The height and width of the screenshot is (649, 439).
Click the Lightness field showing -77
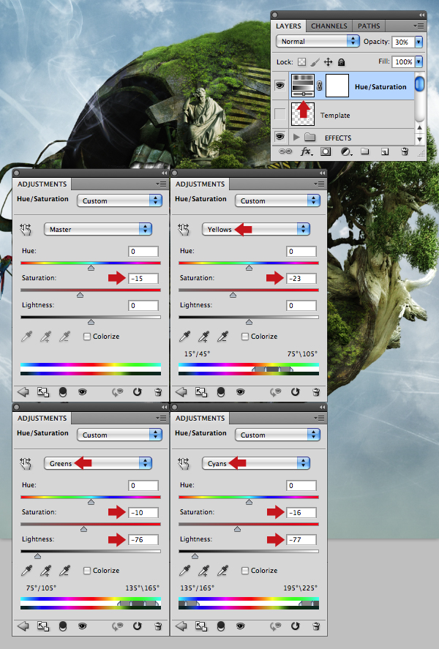[x=301, y=539]
